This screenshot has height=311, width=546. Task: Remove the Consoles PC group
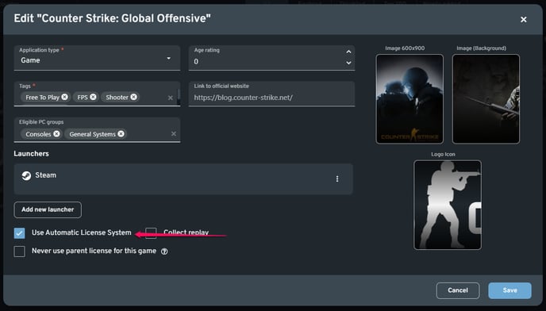[56, 134]
